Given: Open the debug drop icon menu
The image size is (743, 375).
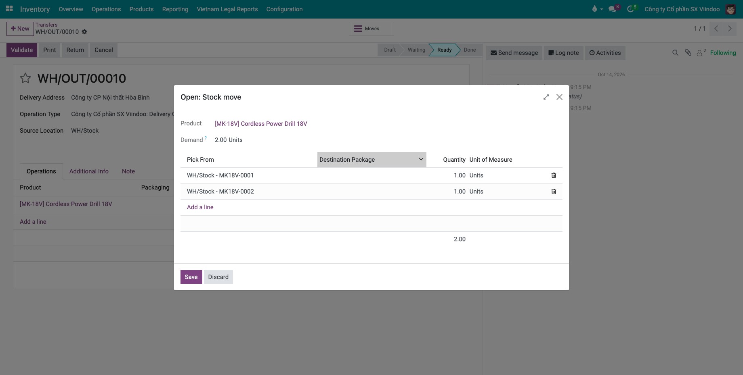Looking at the screenshot, I should pos(597,9).
